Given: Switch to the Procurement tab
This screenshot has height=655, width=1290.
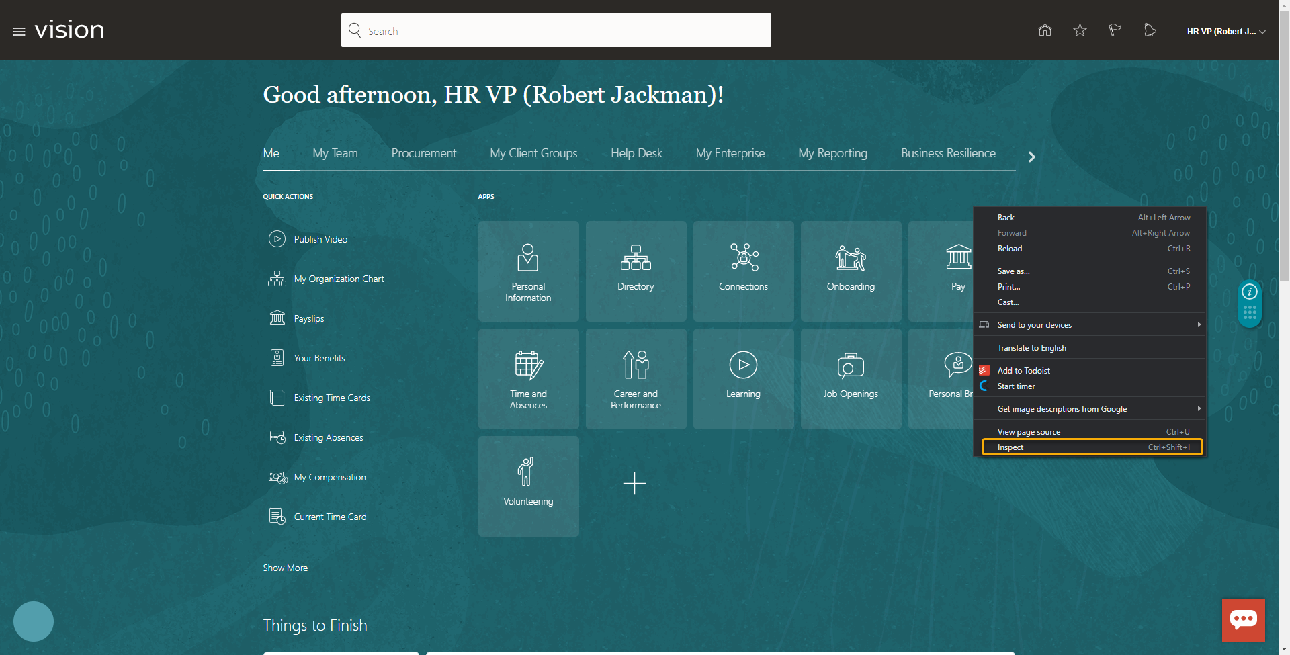Looking at the screenshot, I should click(x=424, y=153).
